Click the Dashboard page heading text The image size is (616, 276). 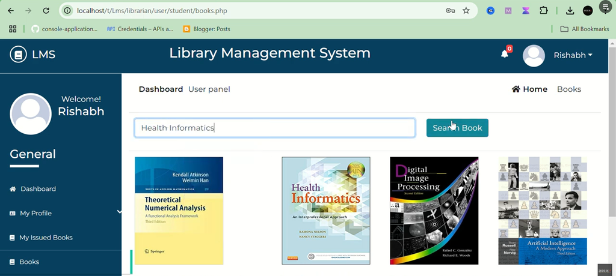161,89
